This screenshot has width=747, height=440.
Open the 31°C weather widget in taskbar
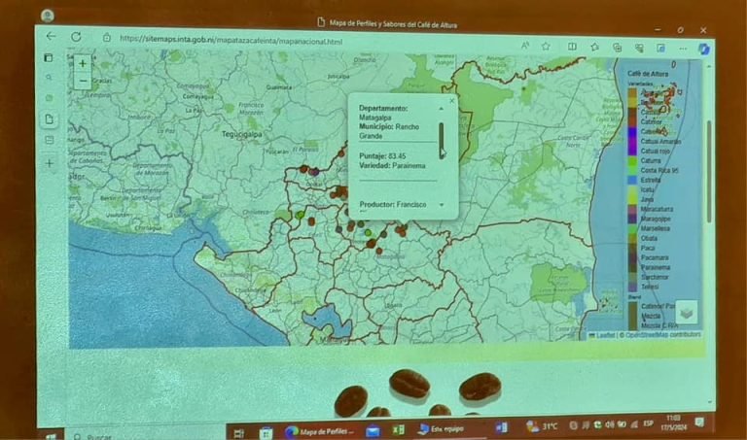point(542,426)
